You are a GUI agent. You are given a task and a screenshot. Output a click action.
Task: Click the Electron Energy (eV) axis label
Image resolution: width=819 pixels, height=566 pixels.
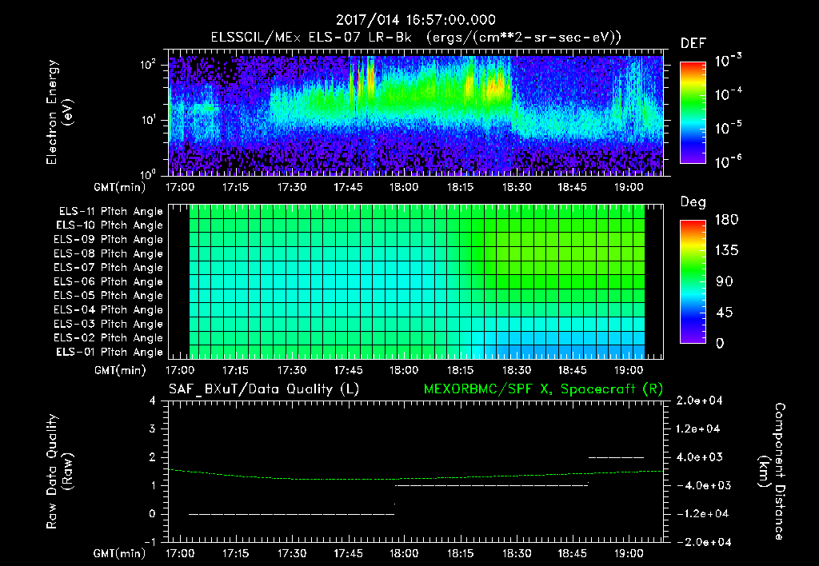[x=59, y=112]
